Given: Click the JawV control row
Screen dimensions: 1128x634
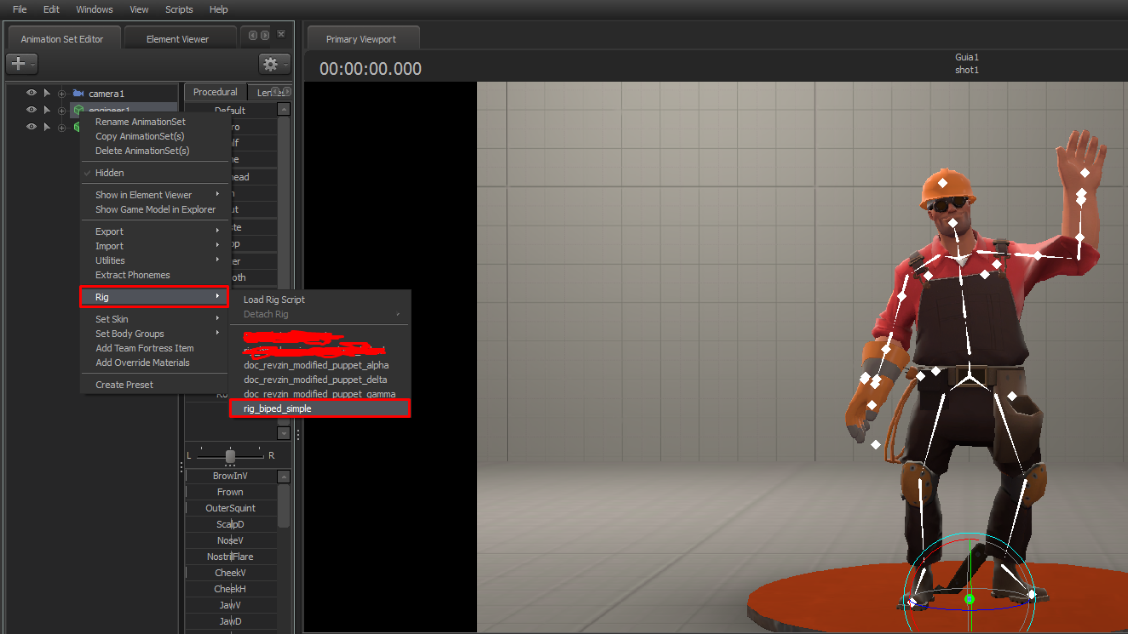Looking at the screenshot, I should 231,605.
